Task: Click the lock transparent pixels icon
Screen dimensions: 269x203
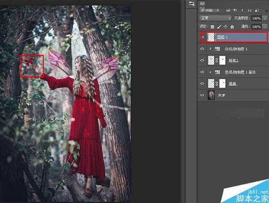Action: 212,27
